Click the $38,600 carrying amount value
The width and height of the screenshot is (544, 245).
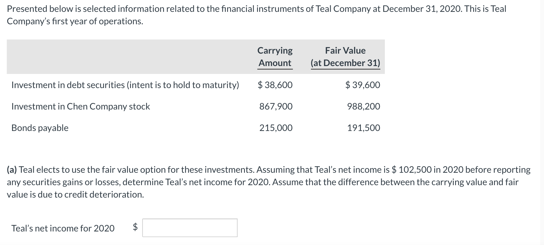coord(275,85)
